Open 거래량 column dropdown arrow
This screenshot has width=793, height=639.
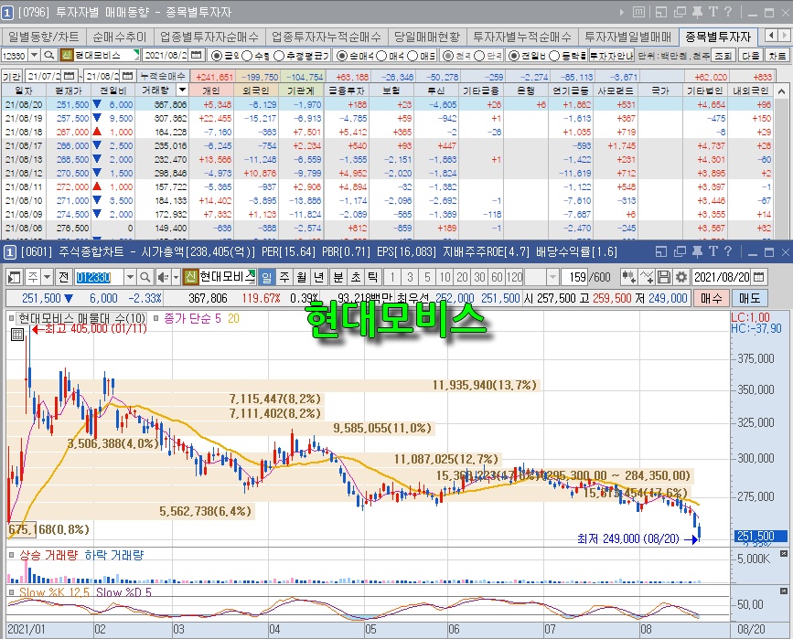[183, 90]
